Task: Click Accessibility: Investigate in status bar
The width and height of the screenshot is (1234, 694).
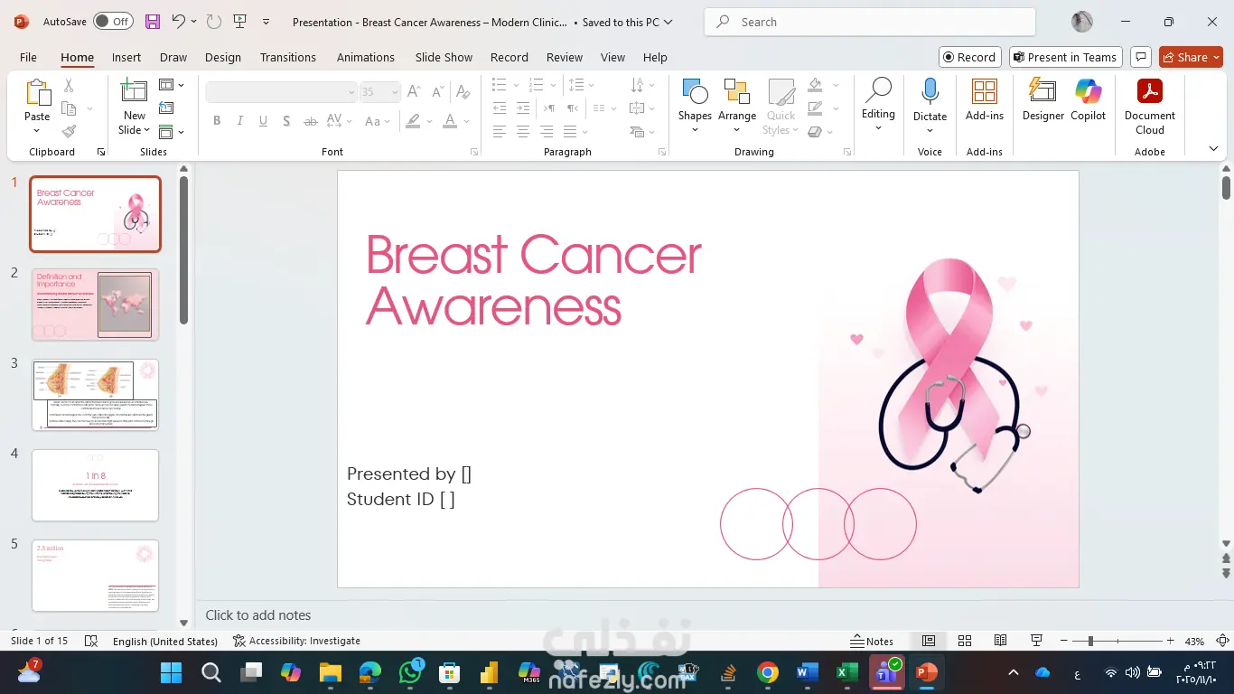Action: coord(296,641)
